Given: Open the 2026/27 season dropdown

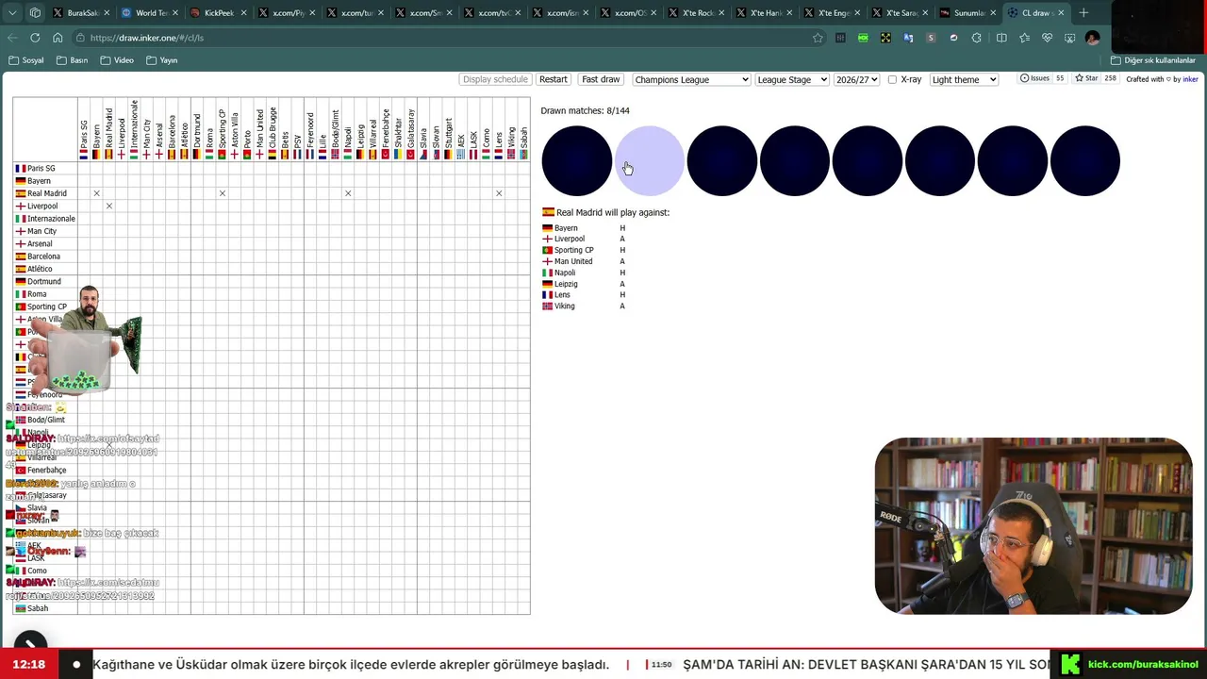Looking at the screenshot, I should coord(856,79).
